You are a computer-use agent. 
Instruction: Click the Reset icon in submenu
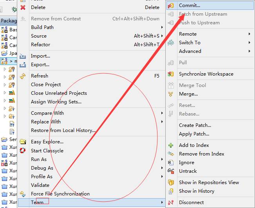tap(171, 105)
